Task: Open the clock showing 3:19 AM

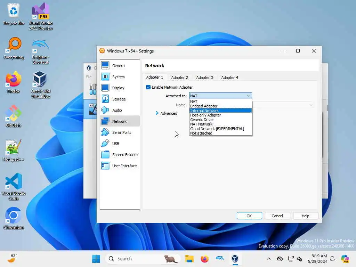Action: pyautogui.click(x=317, y=259)
